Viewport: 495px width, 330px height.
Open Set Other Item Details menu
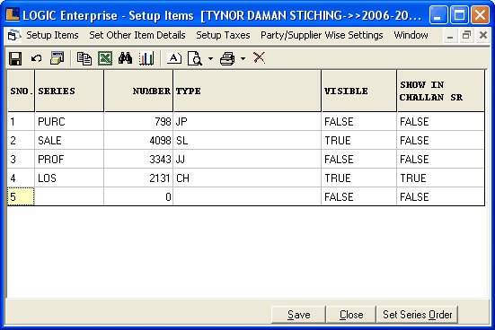[137, 35]
